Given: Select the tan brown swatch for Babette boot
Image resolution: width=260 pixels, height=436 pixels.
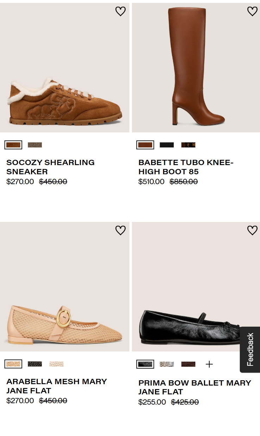Looking at the screenshot, I should (x=145, y=145).
